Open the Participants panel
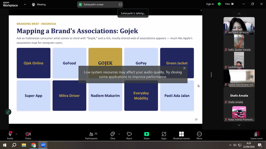The height and width of the screenshot is (149, 266). pyautogui.click(x=91, y=136)
